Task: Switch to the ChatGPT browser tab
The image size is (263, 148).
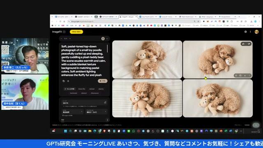Action: 84,17
